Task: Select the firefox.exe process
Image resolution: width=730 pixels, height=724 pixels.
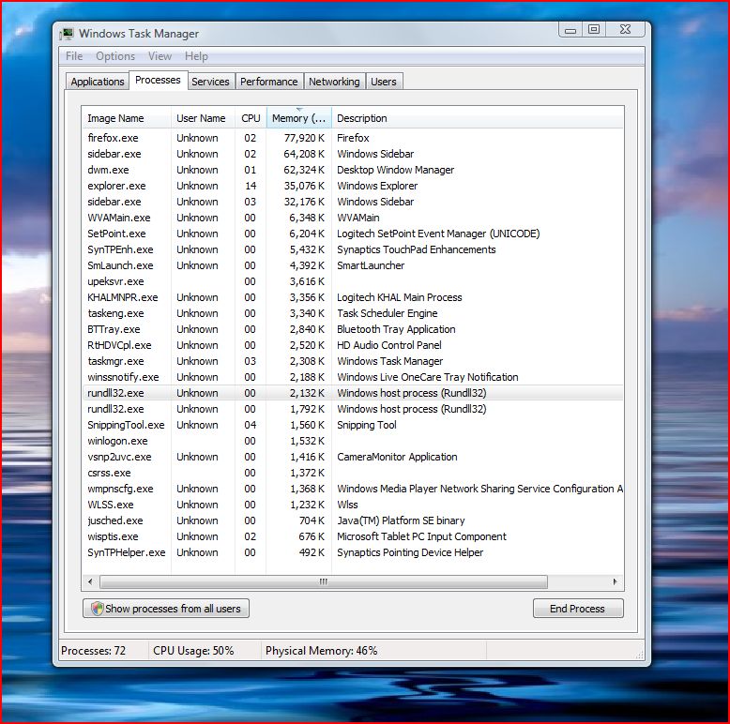Action: click(x=353, y=138)
